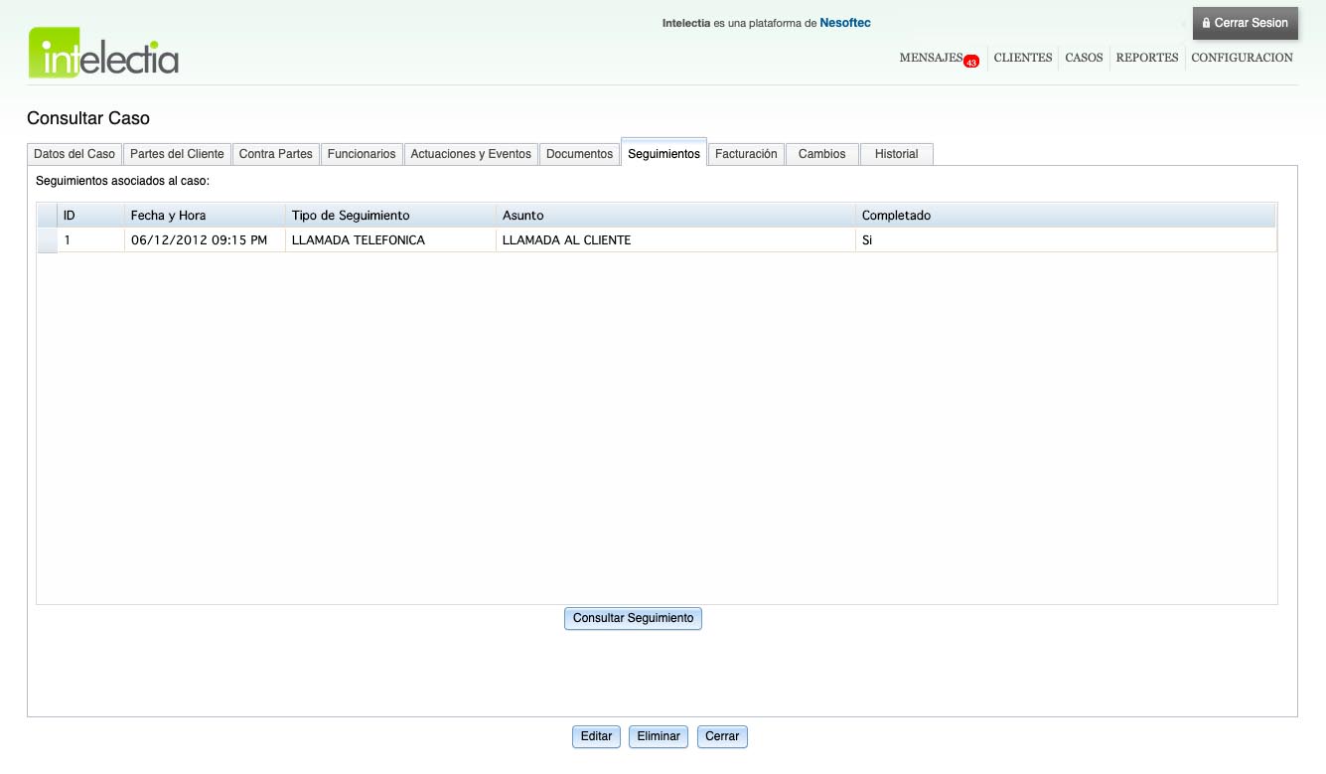Go to the CASOS menu
The width and height of the screenshot is (1326, 774).
click(1084, 58)
